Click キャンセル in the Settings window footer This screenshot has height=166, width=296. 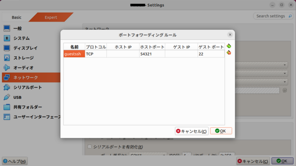pyautogui.click(x=253, y=161)
